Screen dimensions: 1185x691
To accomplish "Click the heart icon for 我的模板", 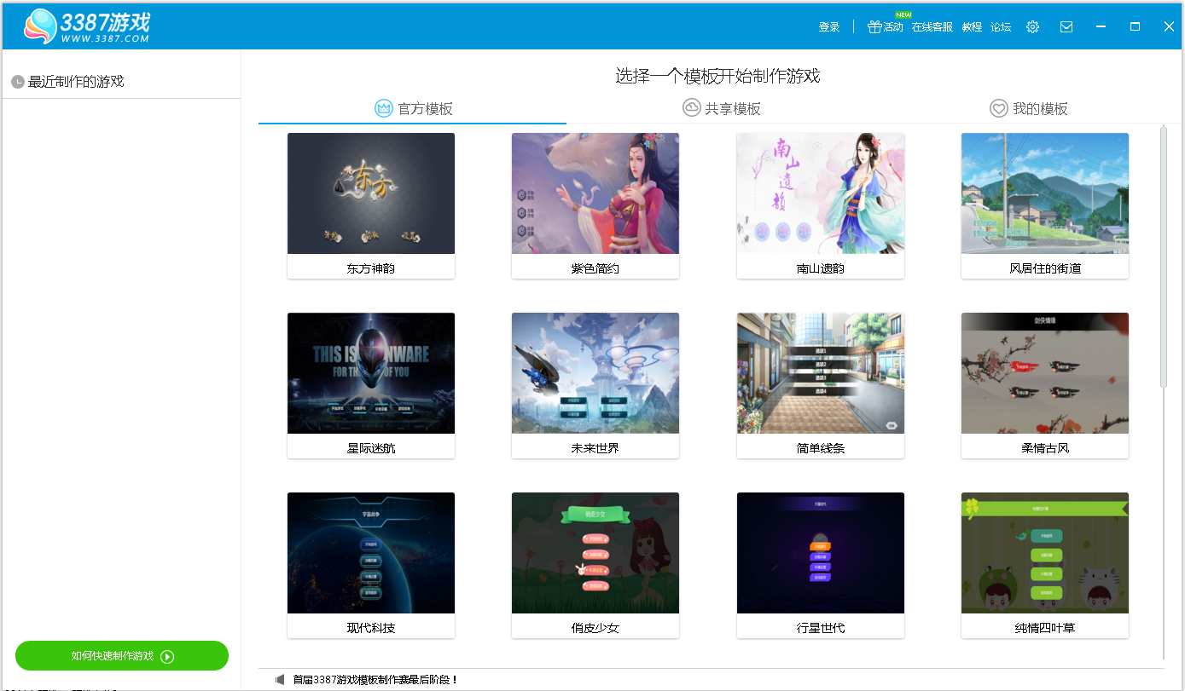I will (998, 108).
